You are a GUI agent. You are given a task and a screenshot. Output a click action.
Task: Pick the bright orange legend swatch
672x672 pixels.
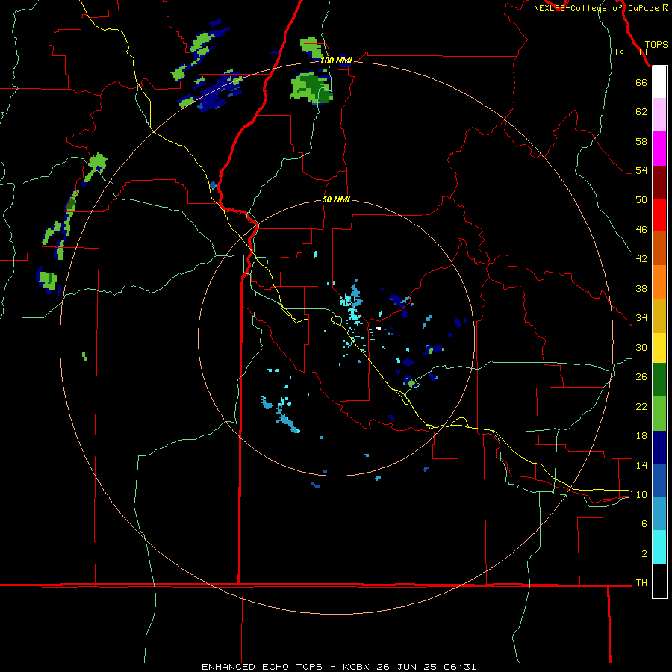tap(659, 282)
